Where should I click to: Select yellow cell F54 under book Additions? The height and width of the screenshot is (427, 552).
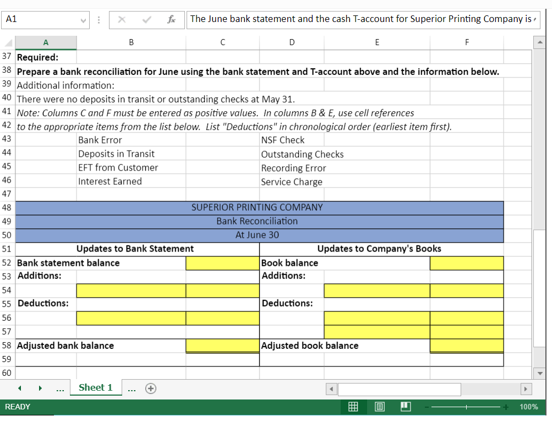[x=467, y=291]
